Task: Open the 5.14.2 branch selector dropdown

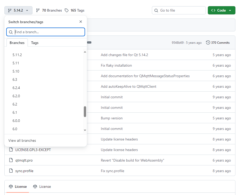Action: click(18, 10)
